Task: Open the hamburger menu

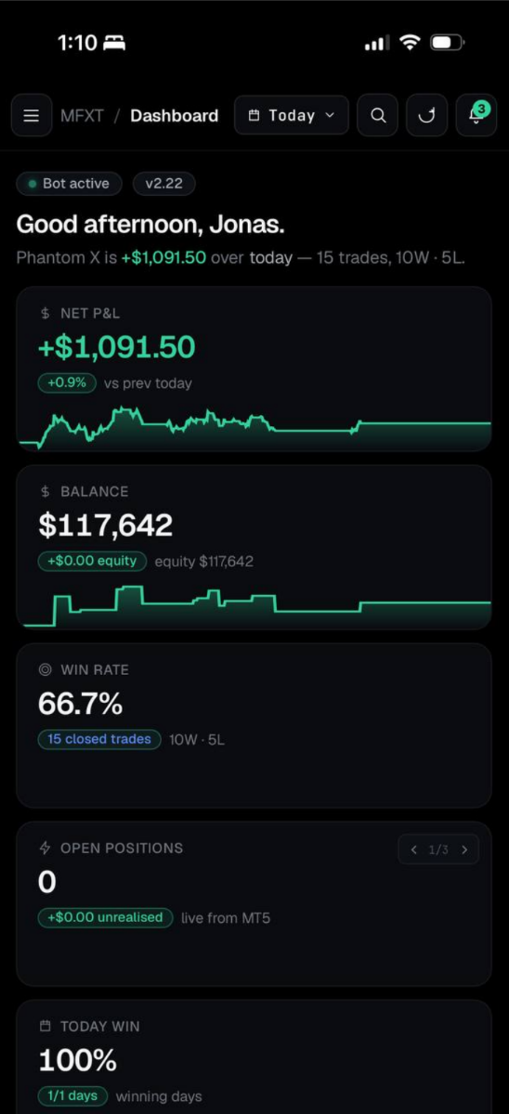Action: pos(31,116)
